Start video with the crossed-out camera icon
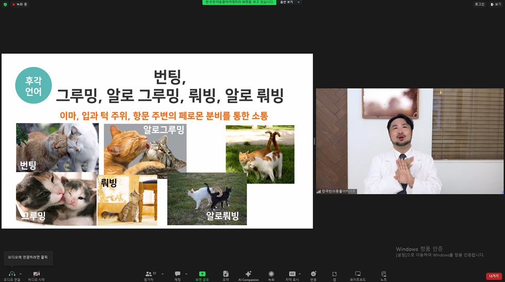505x282 pixels. click(x=37, y=274)
